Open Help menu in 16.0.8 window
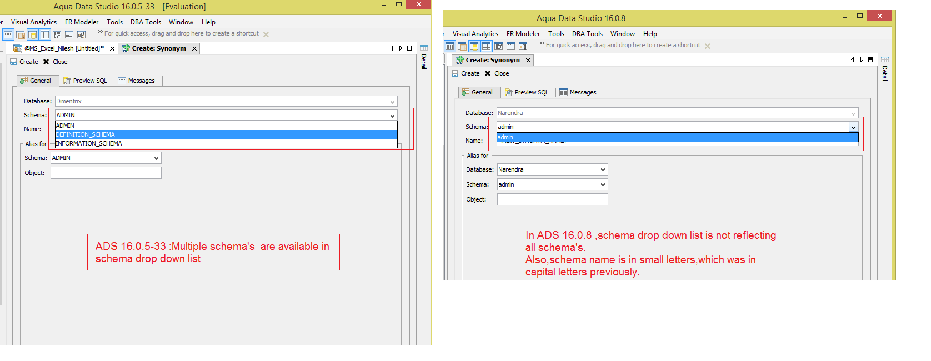The width and height of the screenshot is (931, 361). click(650, 34)
